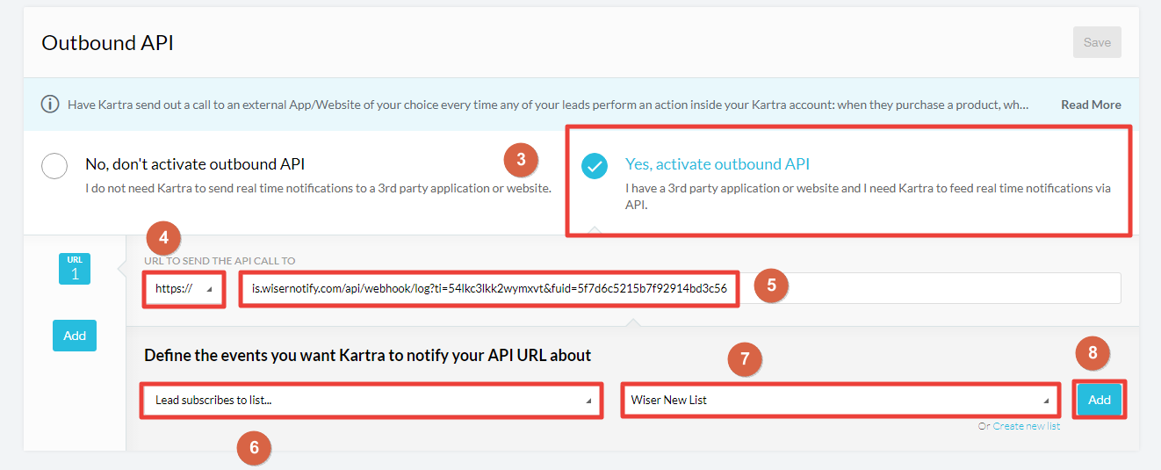This screenshot has width=1161, height=470.
Task: Click the "I do not need Kartra to send" description
Action: (318, 188)
